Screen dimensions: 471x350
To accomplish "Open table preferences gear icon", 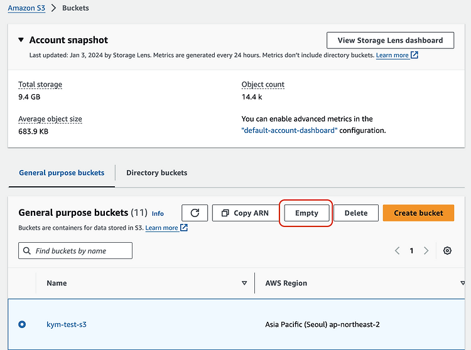I will pos(447,250).
